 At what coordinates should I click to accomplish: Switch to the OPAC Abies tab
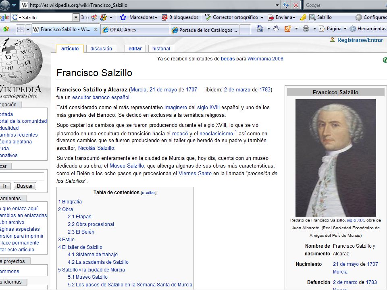click(135, 30)
